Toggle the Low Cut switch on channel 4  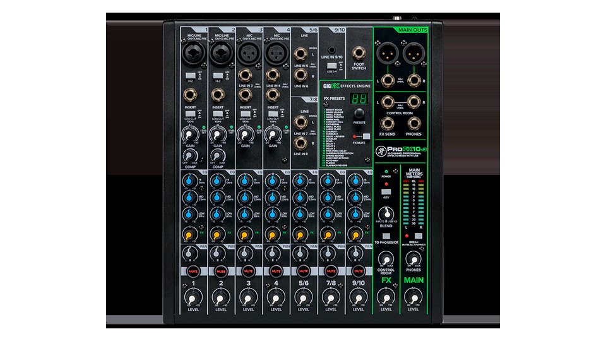tap(273, 114)
